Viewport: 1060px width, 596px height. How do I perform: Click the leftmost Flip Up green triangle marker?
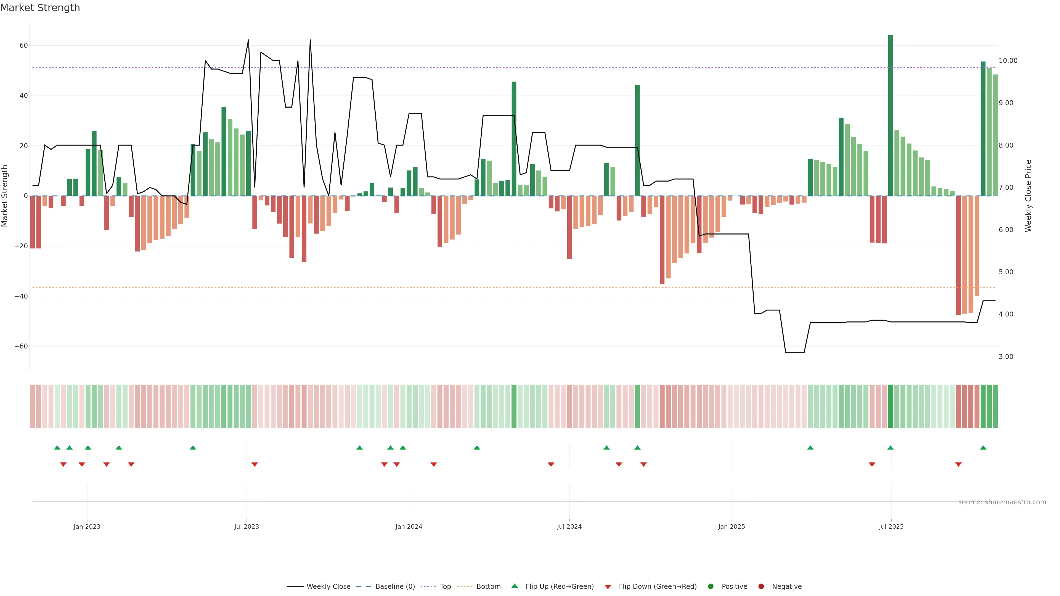57,448
